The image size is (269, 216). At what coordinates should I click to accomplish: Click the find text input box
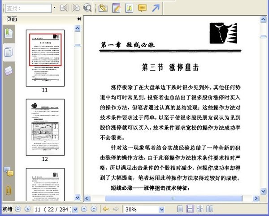tap(29, 8)
